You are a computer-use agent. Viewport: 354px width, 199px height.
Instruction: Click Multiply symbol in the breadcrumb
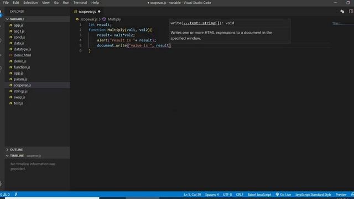click(x=114, y=19)
